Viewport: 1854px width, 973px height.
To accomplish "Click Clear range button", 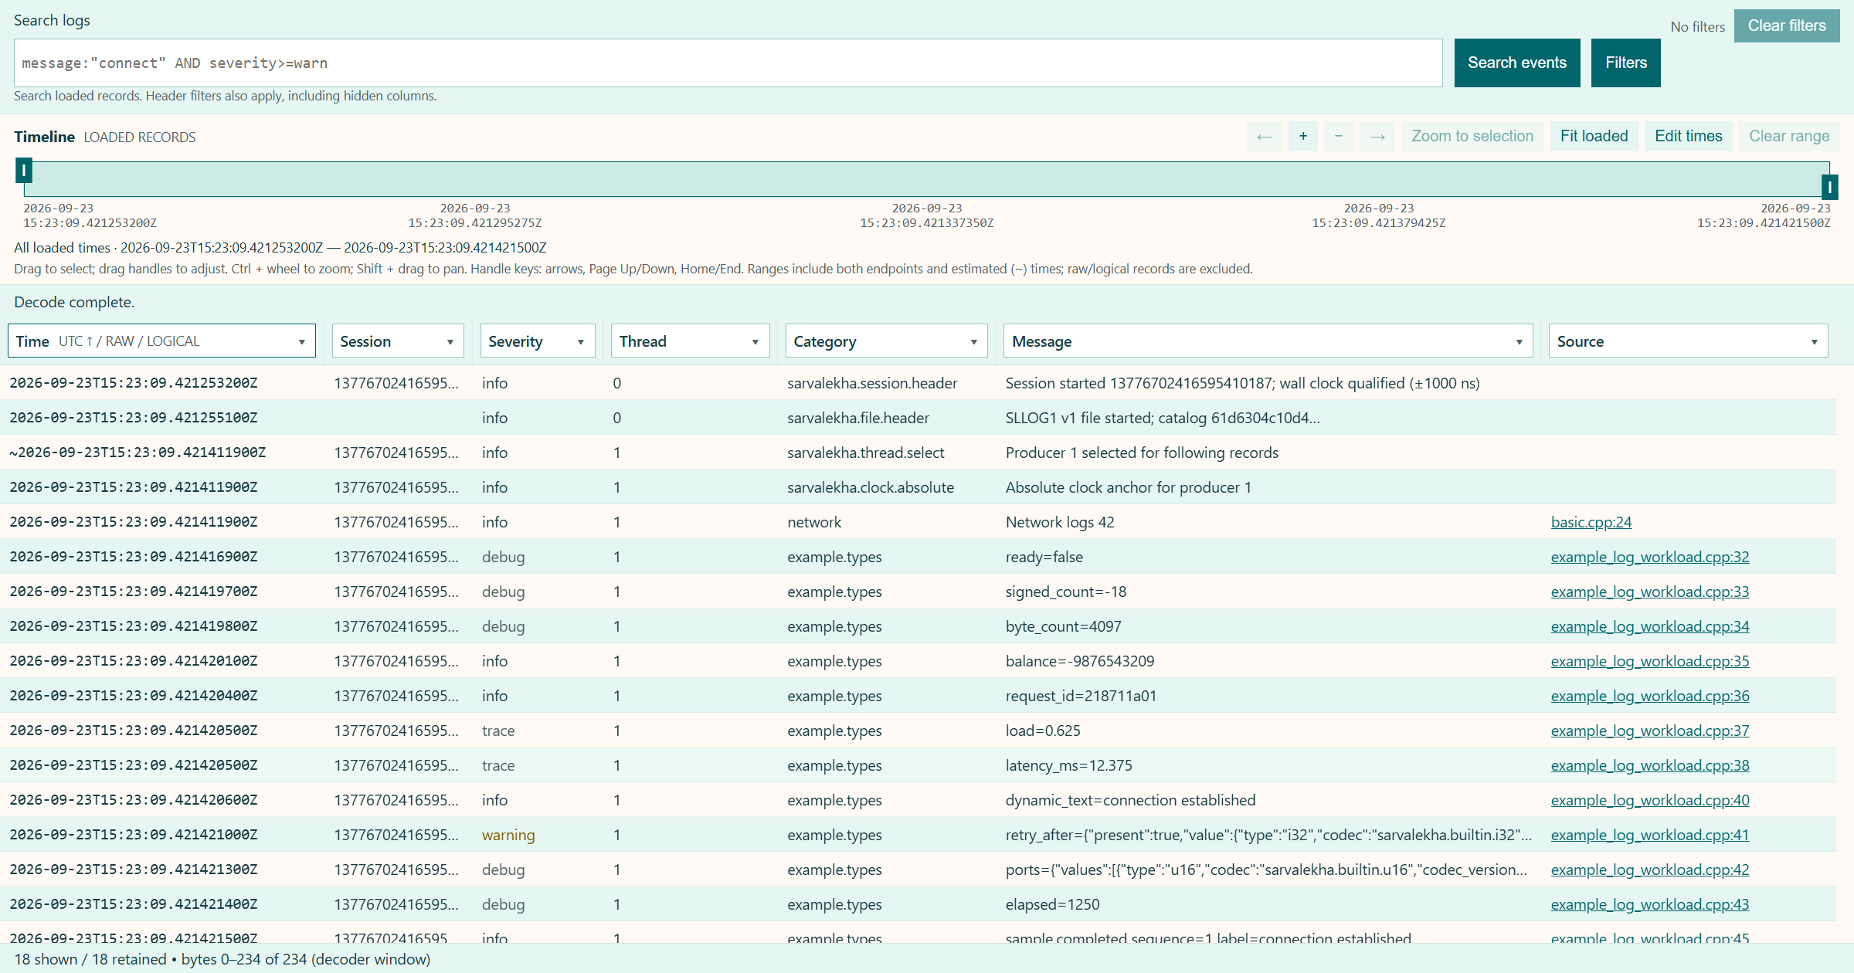I will point(1789,137).
